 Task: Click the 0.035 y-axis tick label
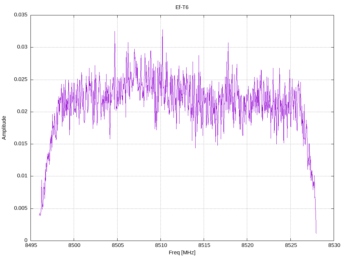point(21,15)
